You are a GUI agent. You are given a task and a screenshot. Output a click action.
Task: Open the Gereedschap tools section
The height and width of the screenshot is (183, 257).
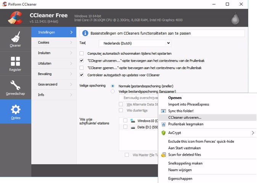tap(15, 88)
